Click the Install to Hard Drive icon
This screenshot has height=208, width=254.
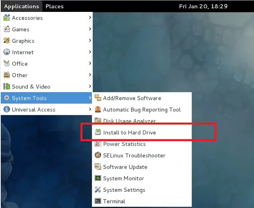click(x=98, y=132)
